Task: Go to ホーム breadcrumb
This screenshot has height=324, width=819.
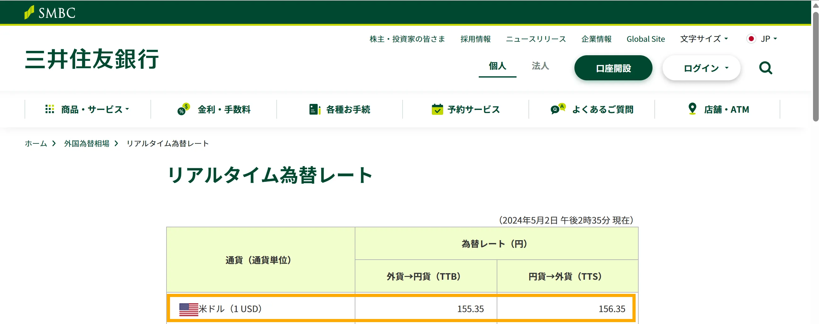Action: [x=36, y=143]
